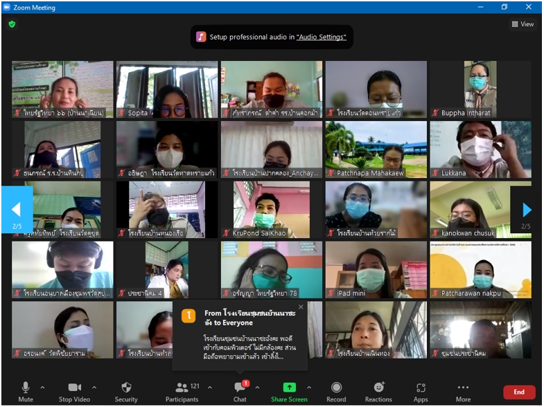544x407 pixels.
Task: Open the Security options
Action: pyautogui.click(x=126, y=391)
